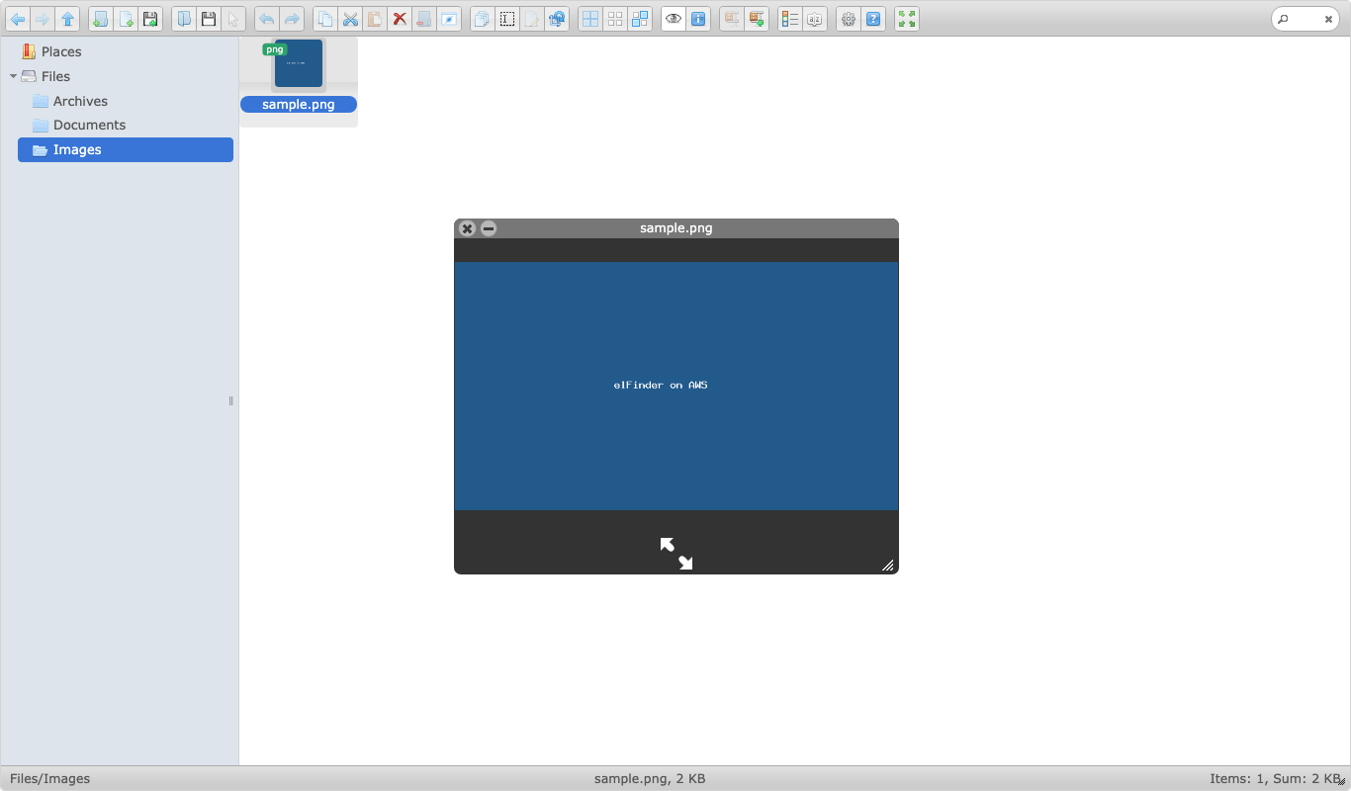The height and width of the screenshot is (791, 1351).
Task: Open the Archives folder in tree
Action: pyautogui.click(x=80, y=101)
